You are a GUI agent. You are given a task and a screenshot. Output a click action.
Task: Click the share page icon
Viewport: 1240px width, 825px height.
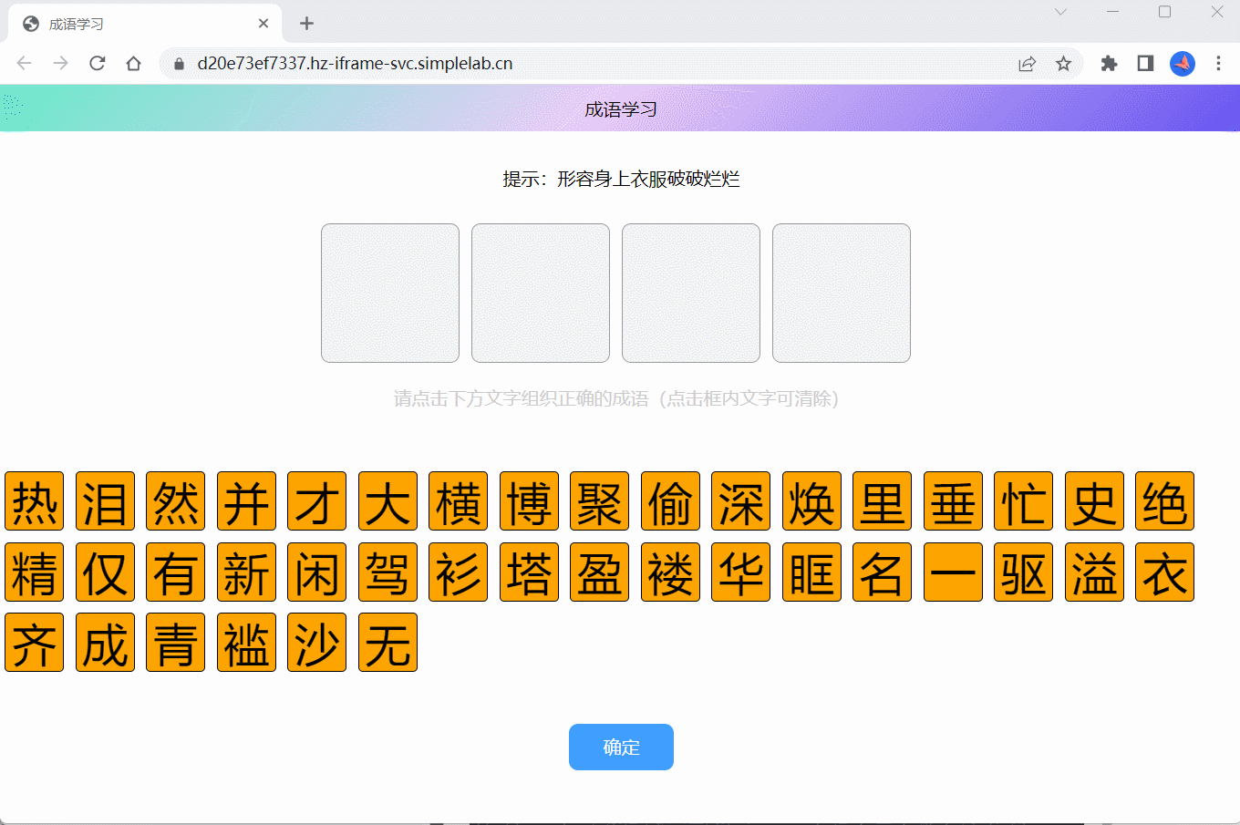[x=1028, y=63]
